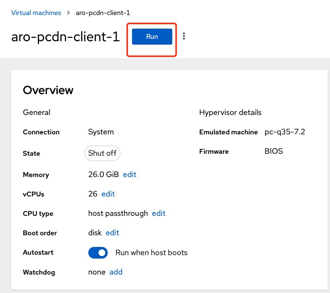
Task: Open the kebab actions menu beside Run
Action: (184, 36)
